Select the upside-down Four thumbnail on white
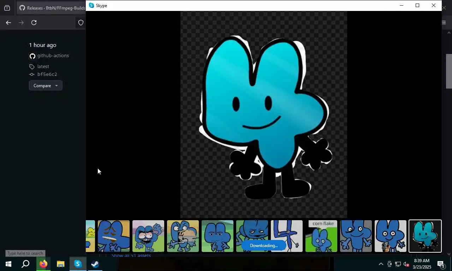Viewport: 452px width, 271px height. (x=287, y=236)
